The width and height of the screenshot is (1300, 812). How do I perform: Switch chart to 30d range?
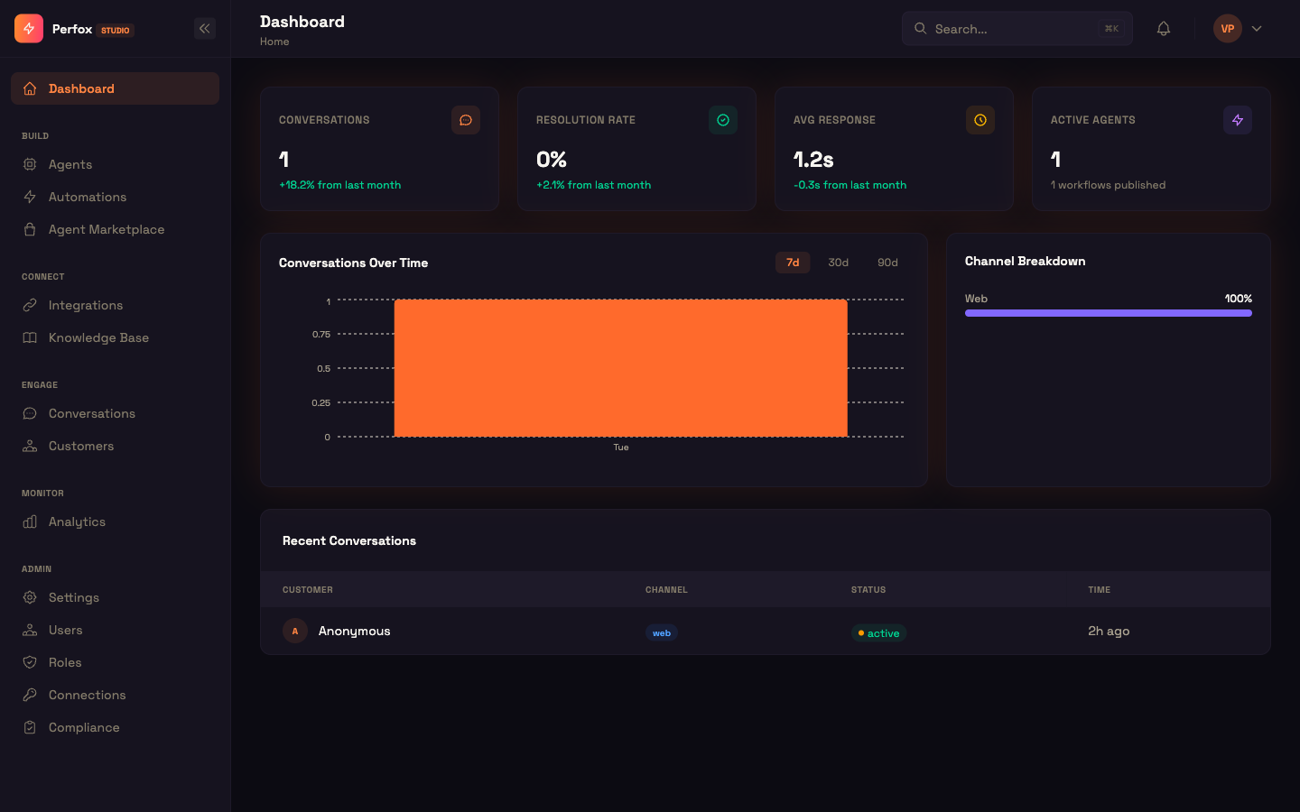click(x=839, y=263)
